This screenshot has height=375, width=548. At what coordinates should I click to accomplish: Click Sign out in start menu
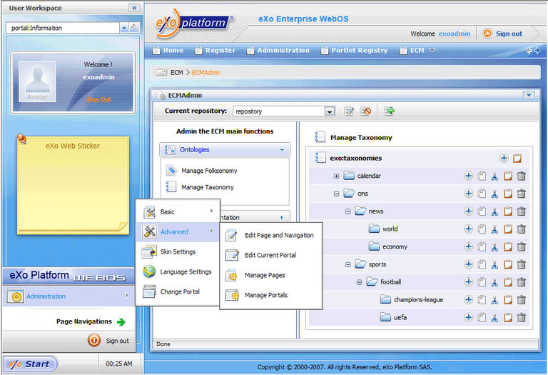tap(108, 341)
